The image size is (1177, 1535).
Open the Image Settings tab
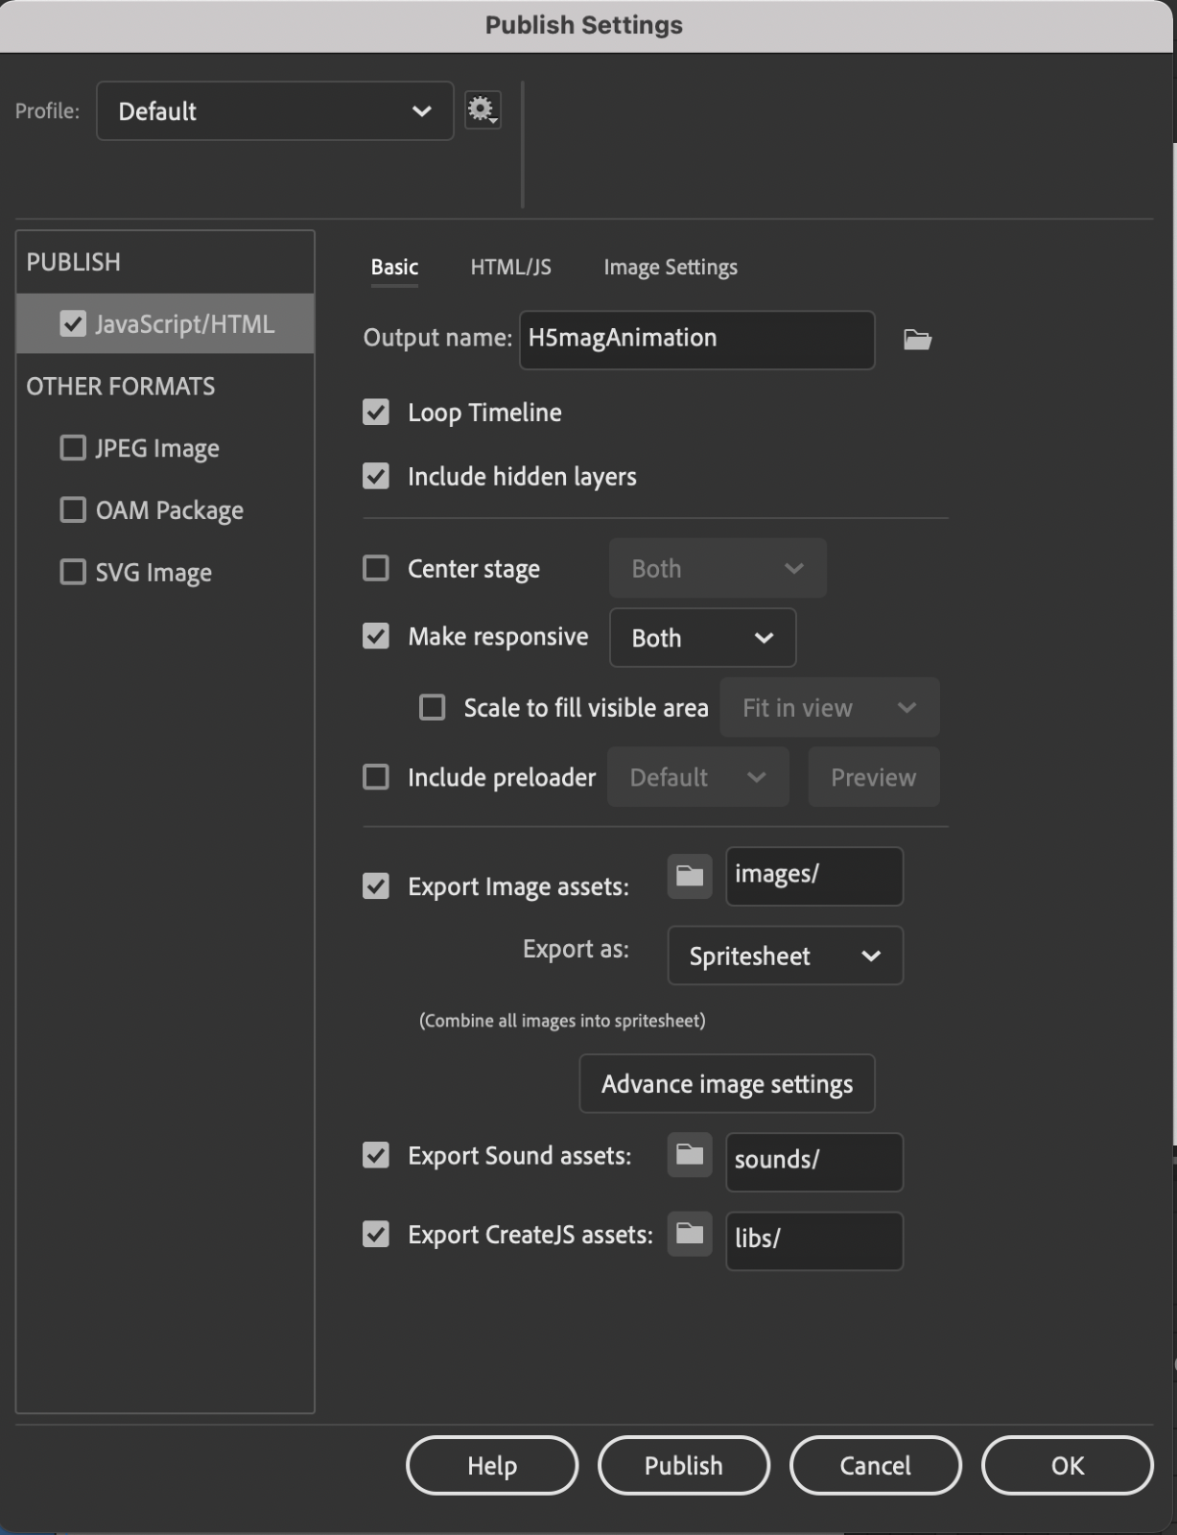[670, 268]
